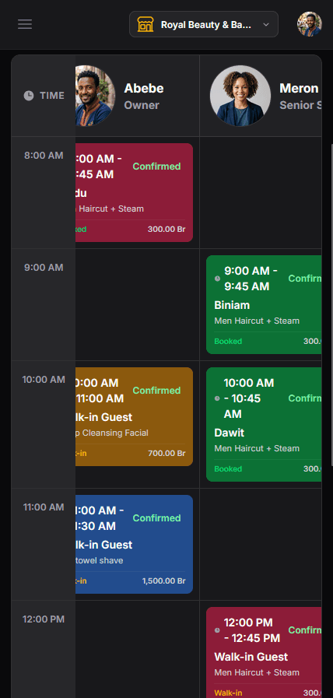Open the Cleansing Facial walk-in appointment

pyautogui.click(x=134, y=416)
